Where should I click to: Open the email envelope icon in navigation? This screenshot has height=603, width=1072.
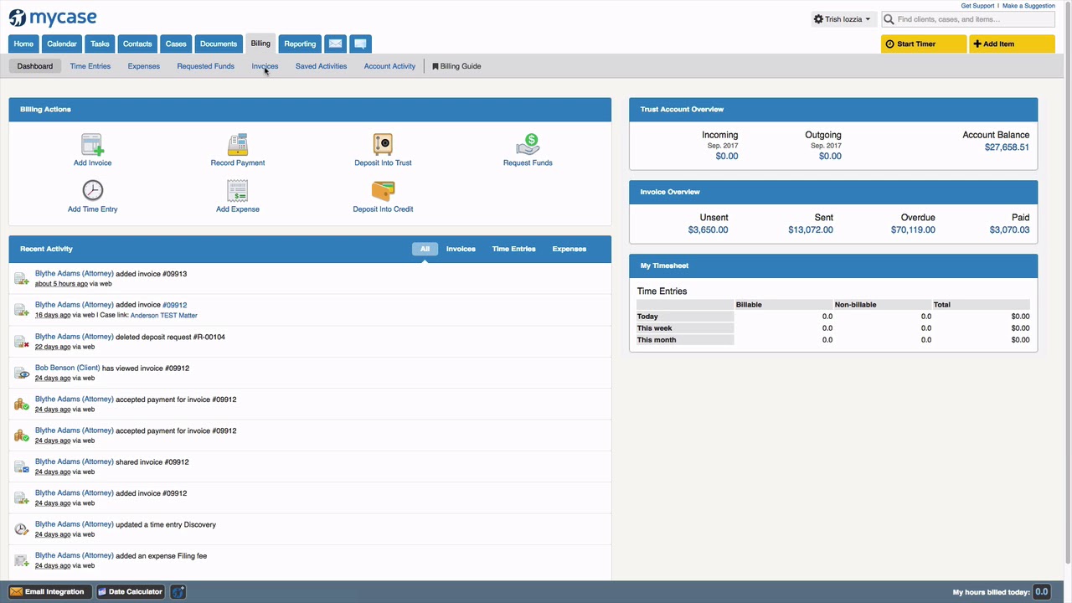[x=335, y=44]
